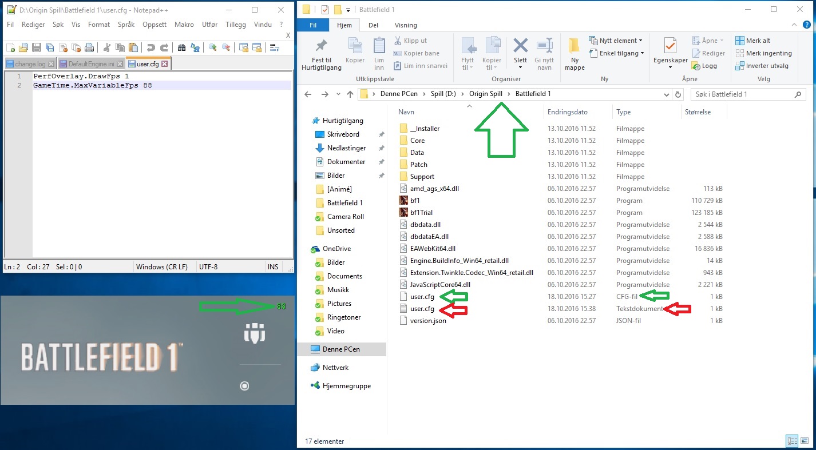Close the user.cfg tab in Notepad++
The image size is (816, 450).
[165, 64]
